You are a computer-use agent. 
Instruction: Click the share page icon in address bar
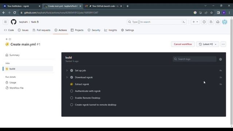(x=206, y=13)
